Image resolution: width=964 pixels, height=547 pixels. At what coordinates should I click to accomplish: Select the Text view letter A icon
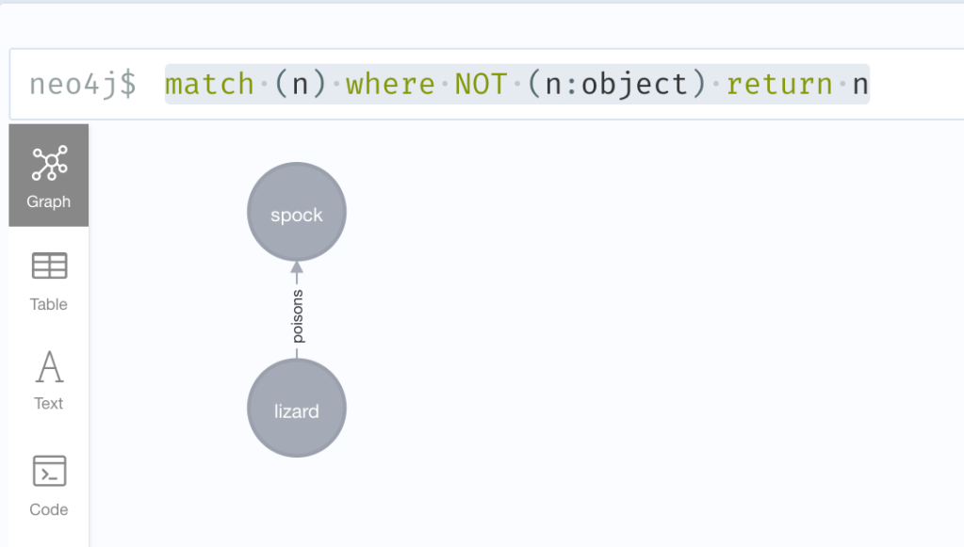click(49, 366)
